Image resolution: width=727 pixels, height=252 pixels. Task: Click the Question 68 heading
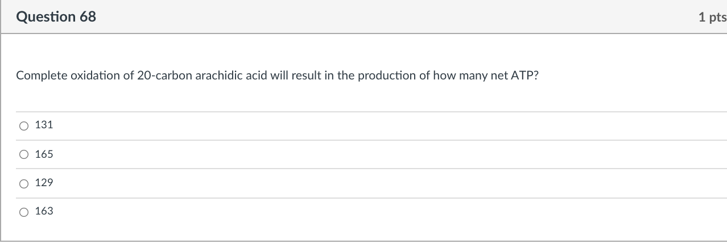(x=56, y=17)
